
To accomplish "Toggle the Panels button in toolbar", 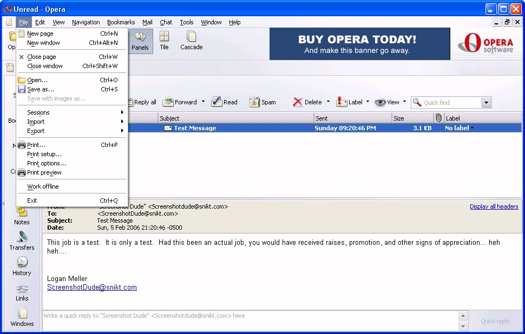I will point(140,41).
